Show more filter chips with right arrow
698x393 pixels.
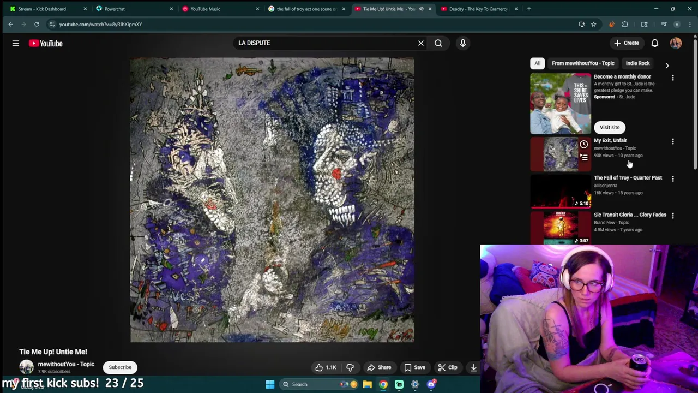pyautogui.click(x=667, y=65)
